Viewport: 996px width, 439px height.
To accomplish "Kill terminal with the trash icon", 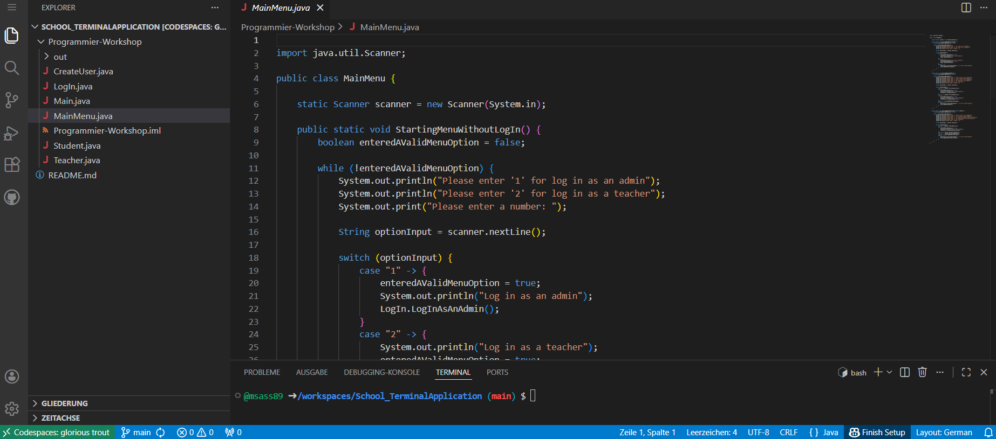I will (x=922, y=372).
